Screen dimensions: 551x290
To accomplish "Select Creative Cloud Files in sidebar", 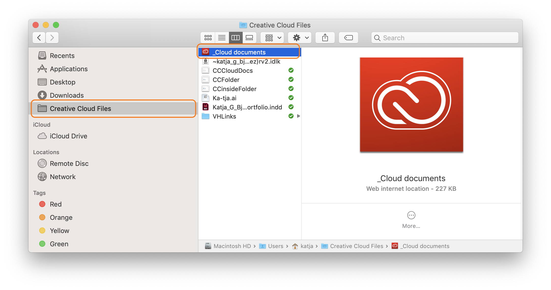I will coord(113,109).
